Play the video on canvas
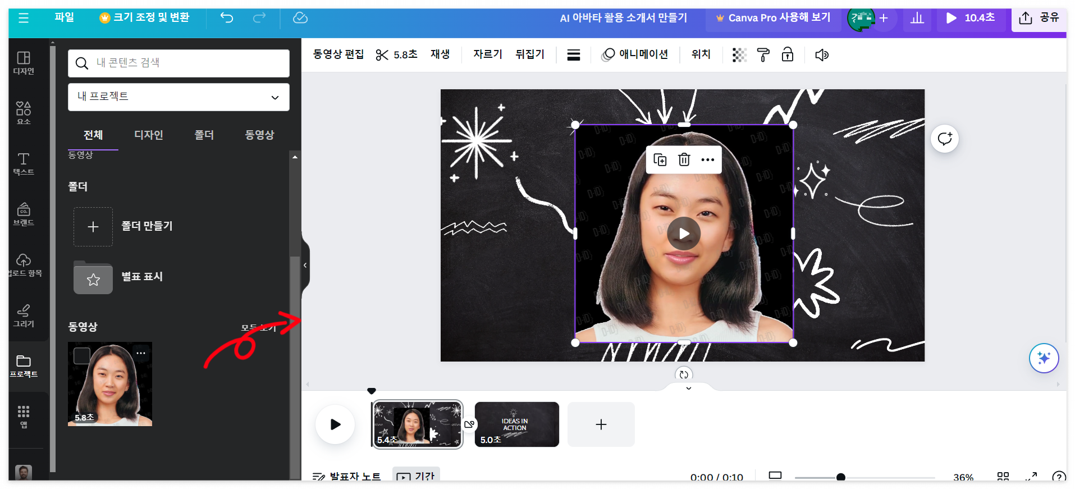The height and width of the screenshot is (489, 1075). click(684, 234)
